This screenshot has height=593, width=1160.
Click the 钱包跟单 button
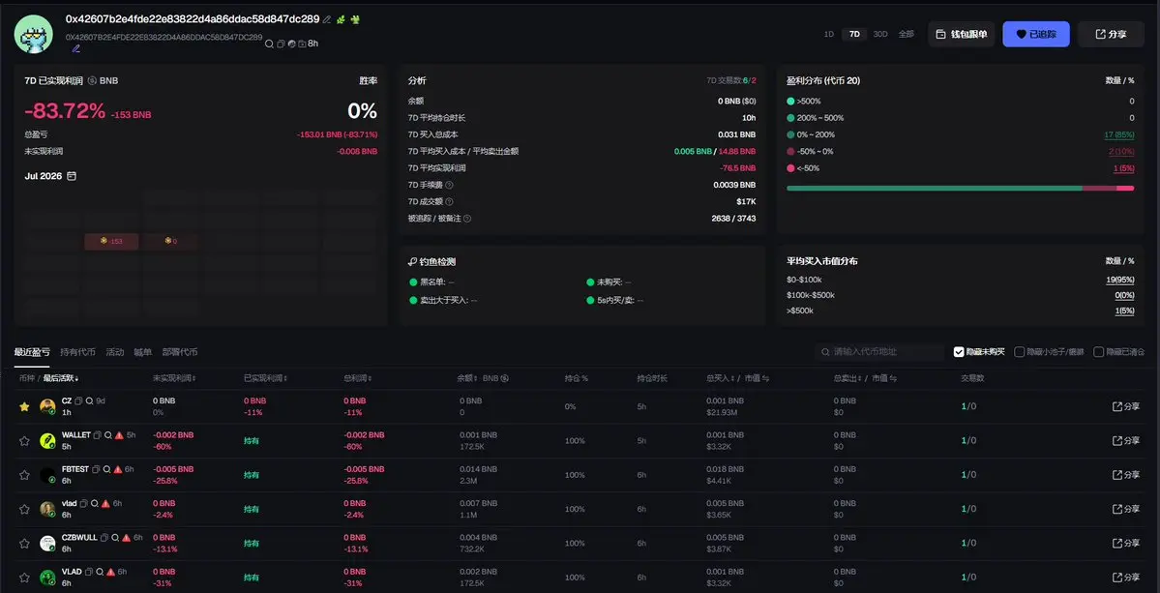point(961,34)
